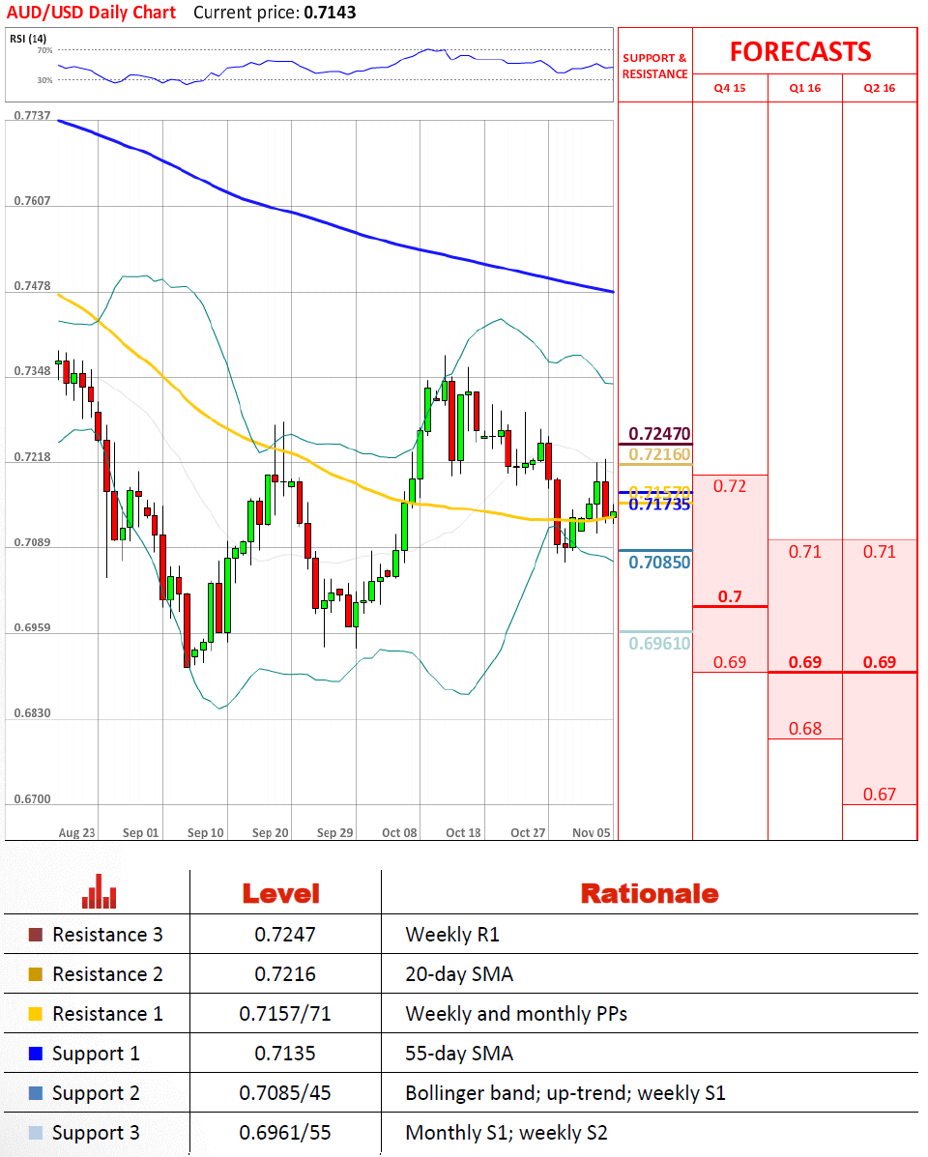Click the 'Weekly R1' rationale cell
Image resolution: width=928 pixels, height=1157 pixels.
(452, 935)
